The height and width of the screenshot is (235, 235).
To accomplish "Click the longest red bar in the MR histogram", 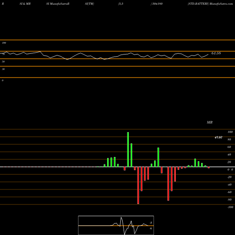I will (x=138, y=185).
